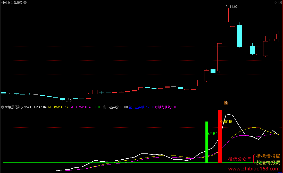
Task: Select the ROCMA: 48.17 value label
Action: (x=58, y=107)
